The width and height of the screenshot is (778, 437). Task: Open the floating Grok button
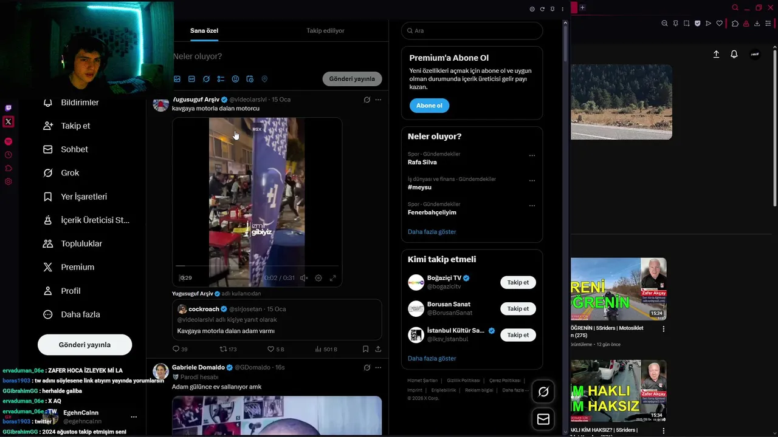[x=543, y=392]
